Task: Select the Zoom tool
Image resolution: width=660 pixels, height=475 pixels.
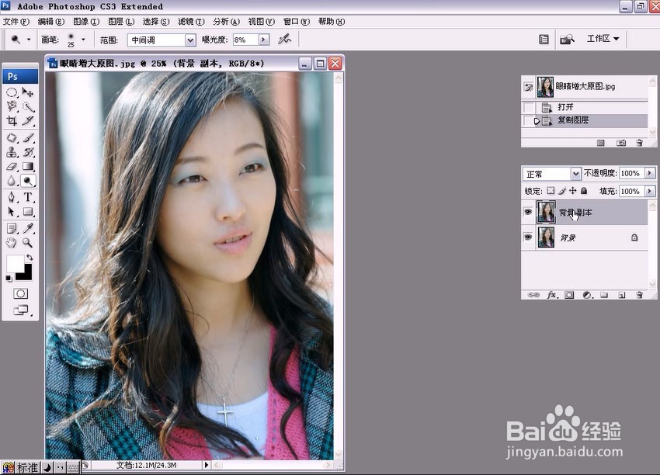Action: coord(28,242)
